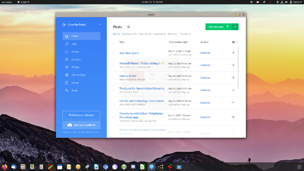Image resolution: width=304 pixels, height=171 pixels.
Task: Go to Authors in the sidebar
Action: (76, 60)
